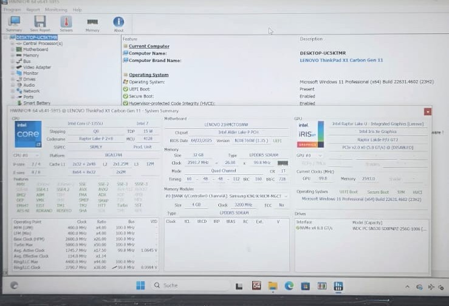The width and height of the screenshot is (449, 306).
Task: Select the Smart Battery tree node
Action: pyautogui.click(x=36, y=103)
